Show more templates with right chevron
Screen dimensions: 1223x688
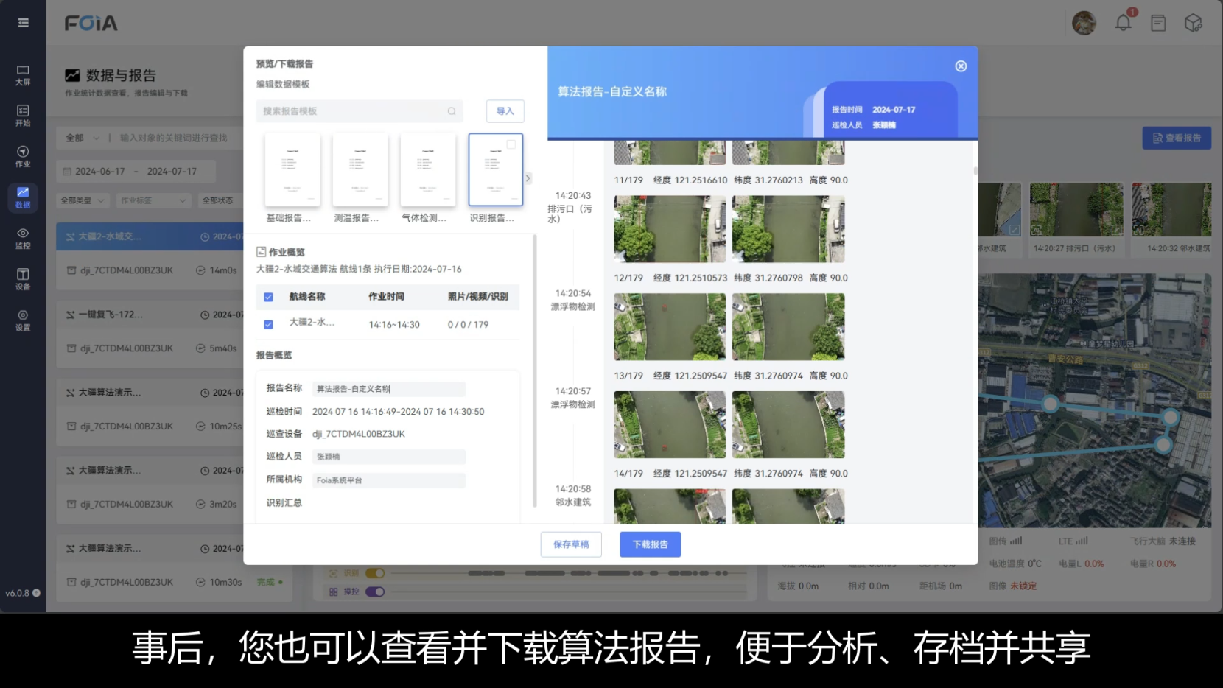click(528, 178)
